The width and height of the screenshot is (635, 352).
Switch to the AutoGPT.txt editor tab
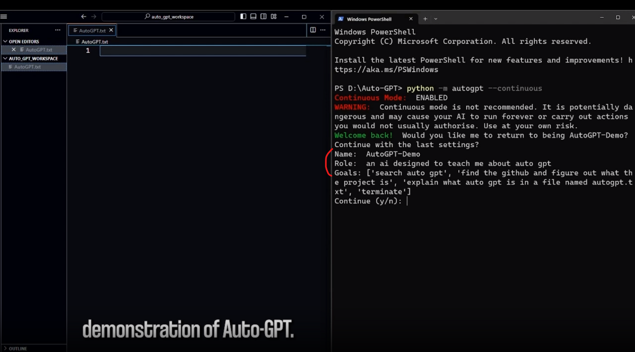[x=92, y=30]
